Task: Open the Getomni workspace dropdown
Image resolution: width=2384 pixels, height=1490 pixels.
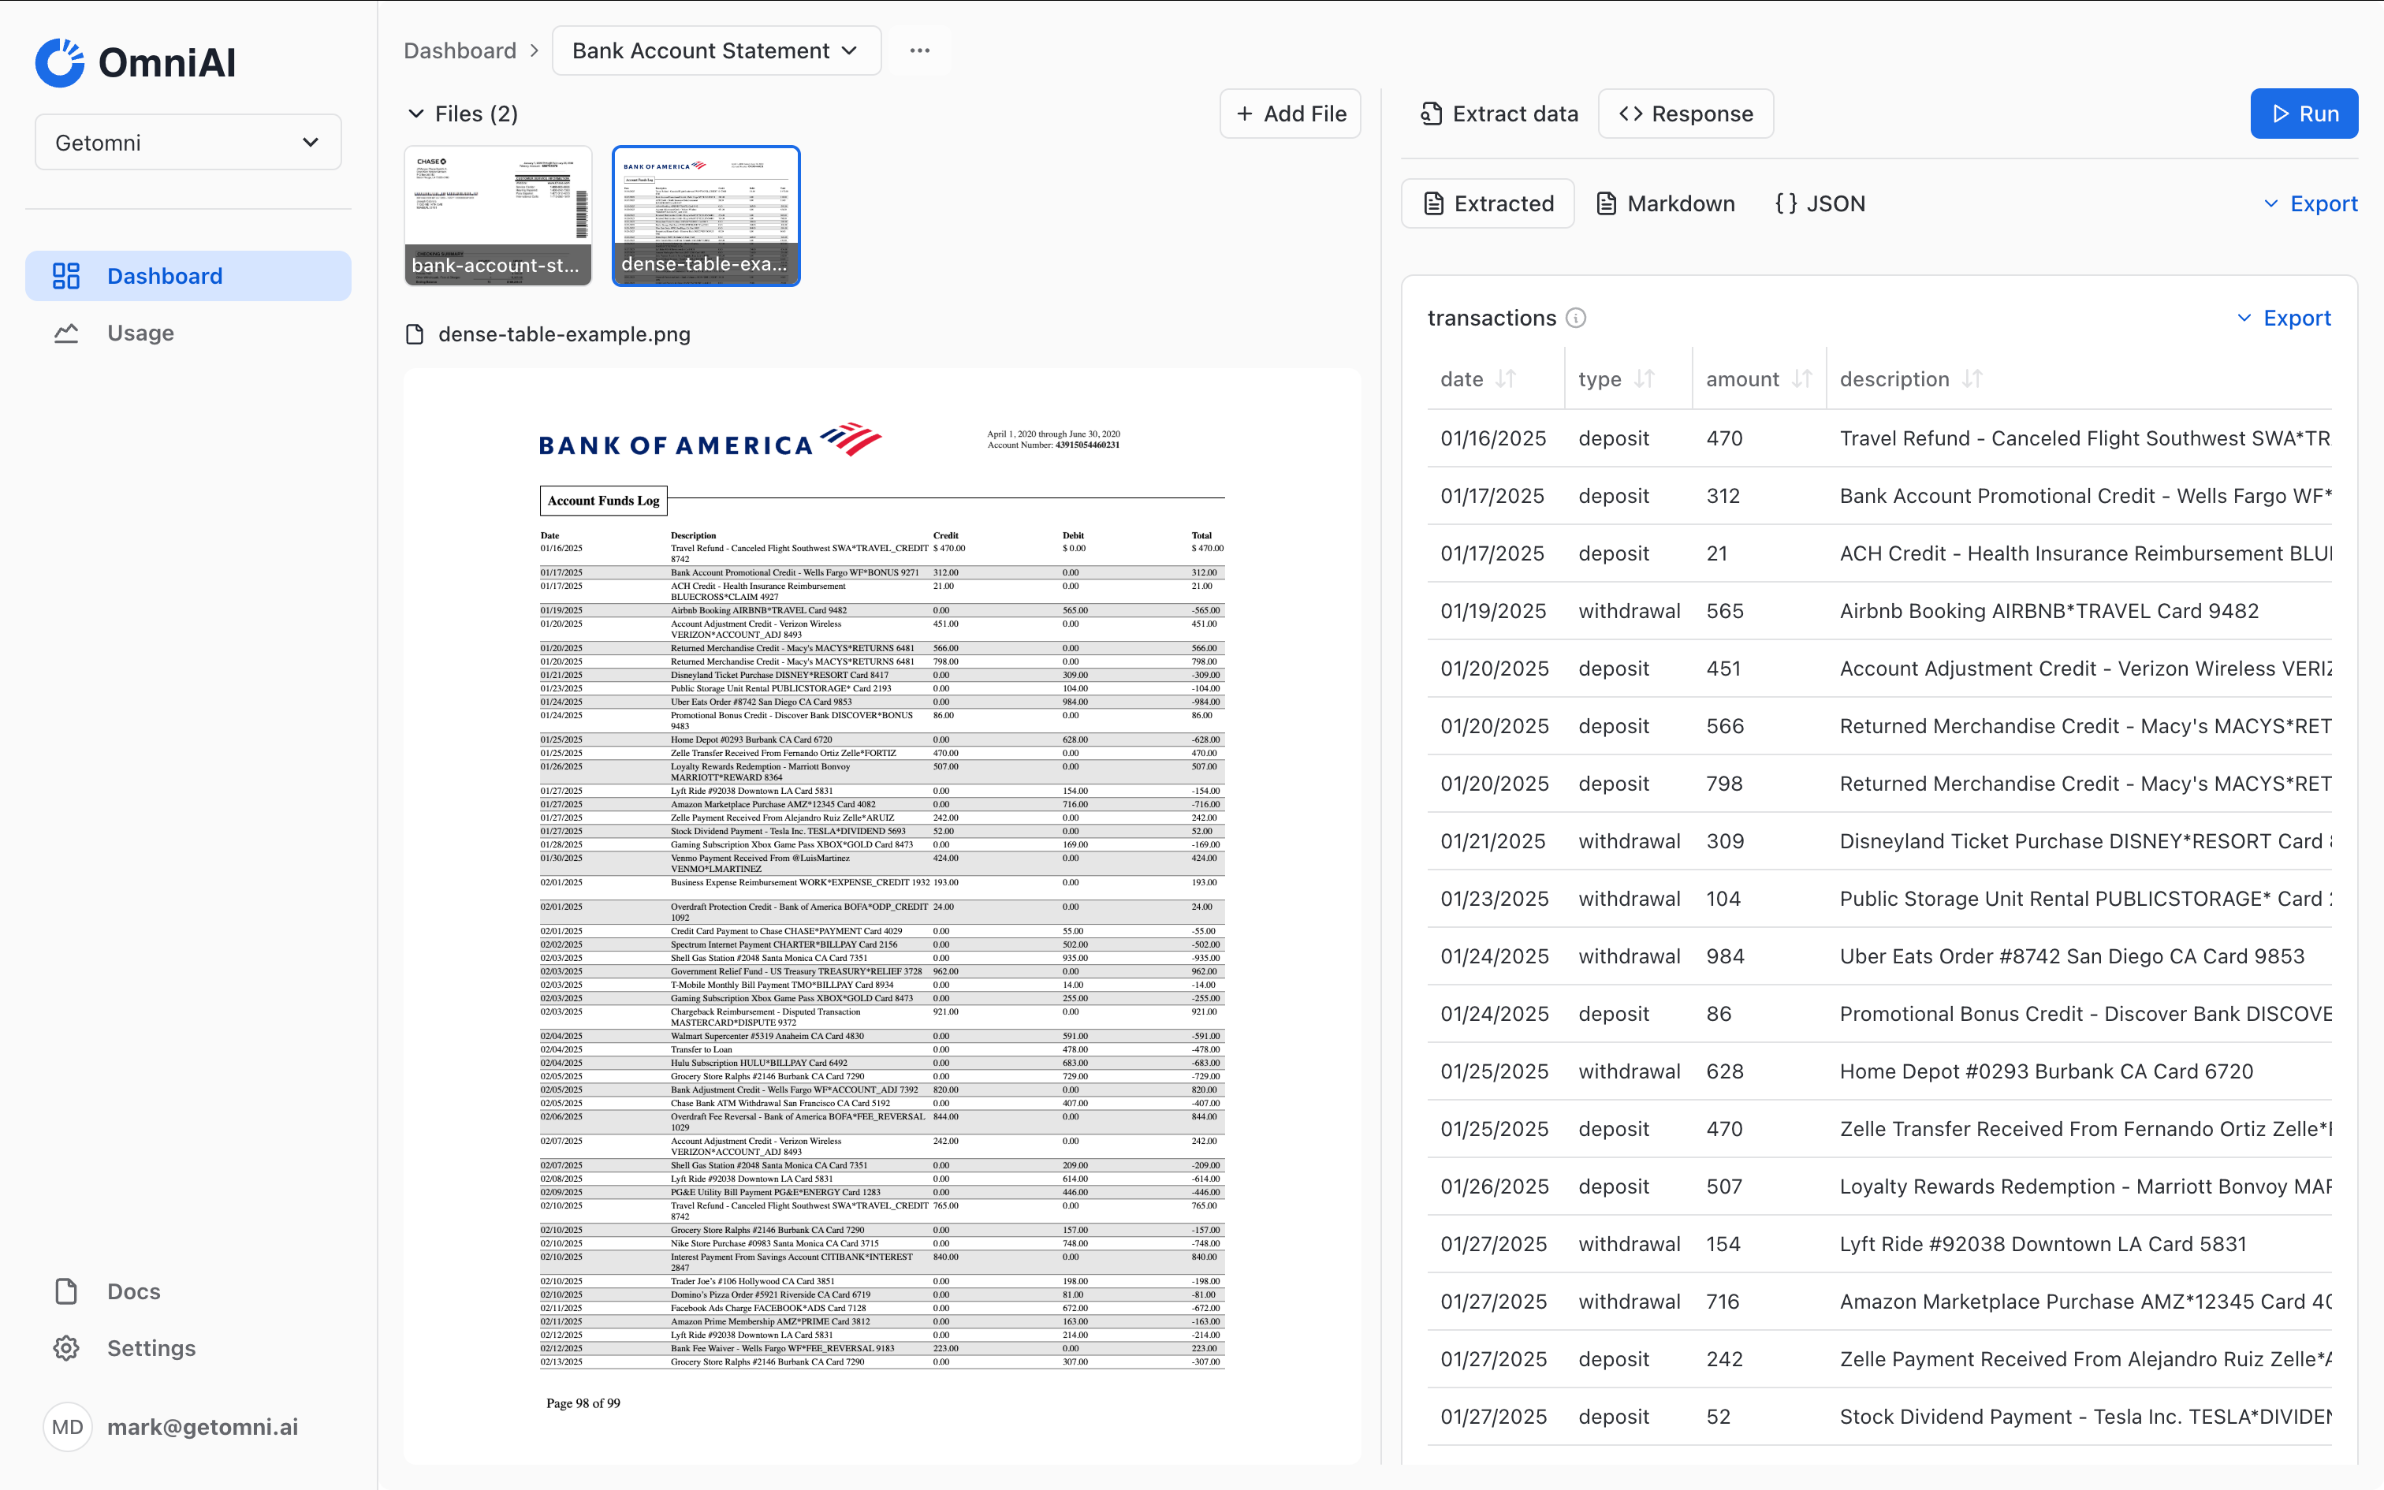Action: coord(187,143)
